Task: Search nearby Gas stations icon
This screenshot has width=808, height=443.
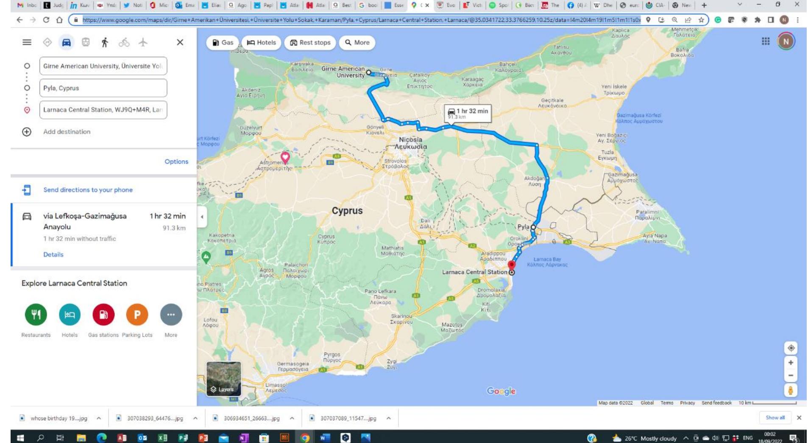Action: (x=103, y=315)
